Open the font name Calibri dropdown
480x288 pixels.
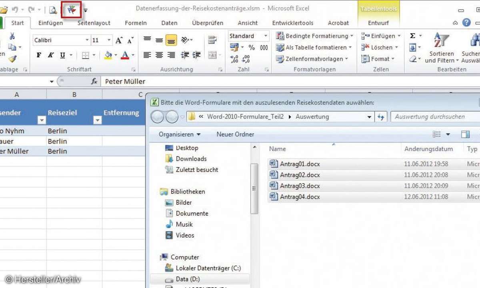coord(87,40)
